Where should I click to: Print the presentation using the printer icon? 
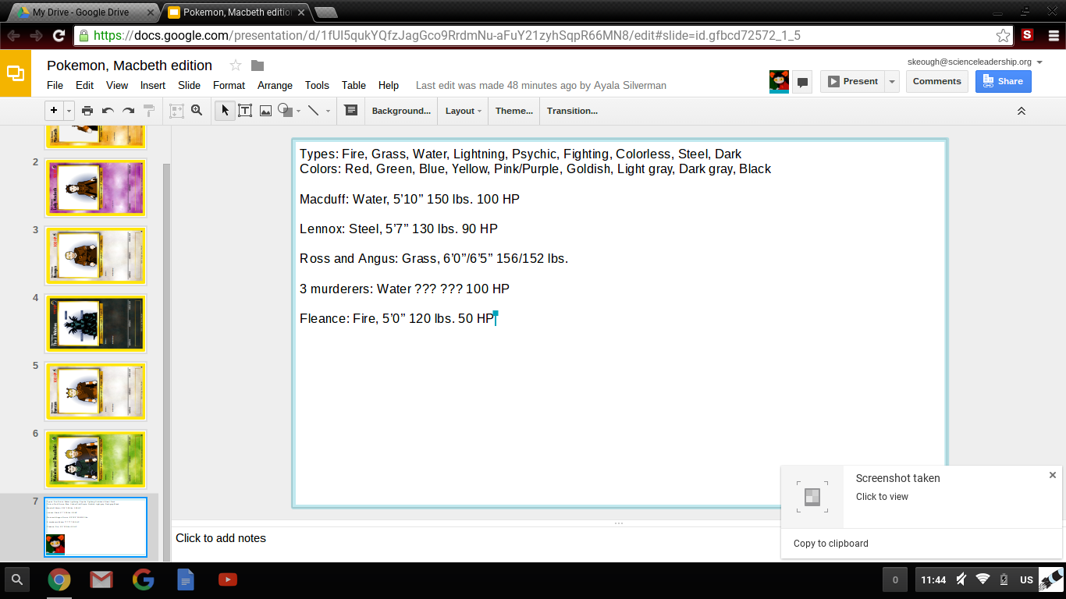click(x=87, y=111)
